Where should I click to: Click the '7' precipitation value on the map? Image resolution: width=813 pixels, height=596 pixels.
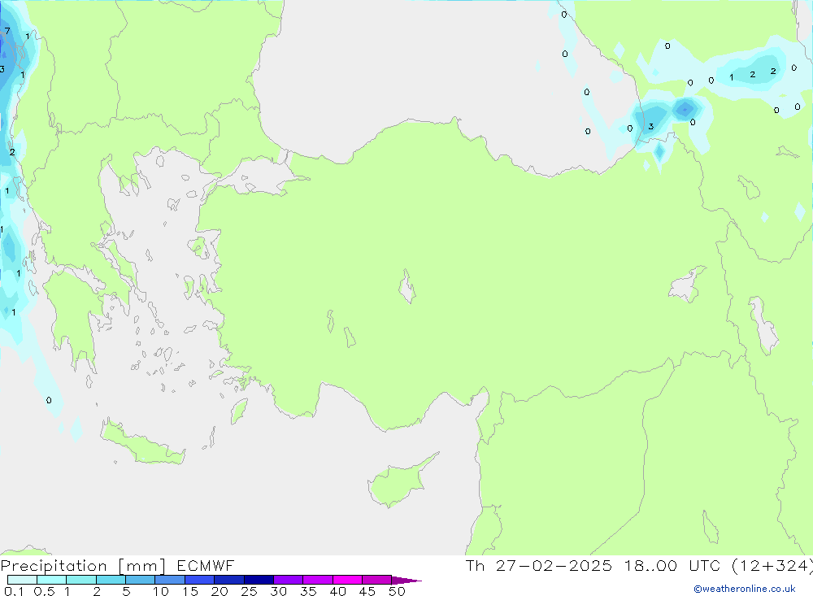coord(7,31)
